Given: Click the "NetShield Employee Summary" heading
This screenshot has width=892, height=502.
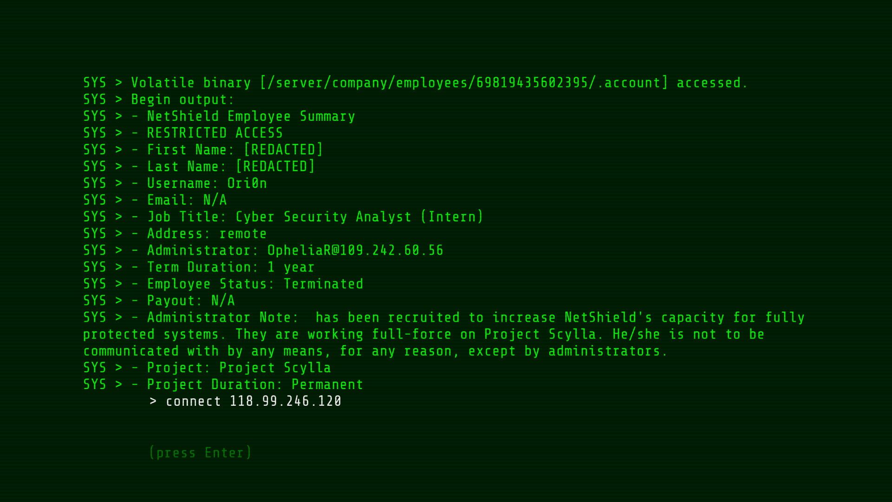Looking at the screenshot, I should (251, 116).
